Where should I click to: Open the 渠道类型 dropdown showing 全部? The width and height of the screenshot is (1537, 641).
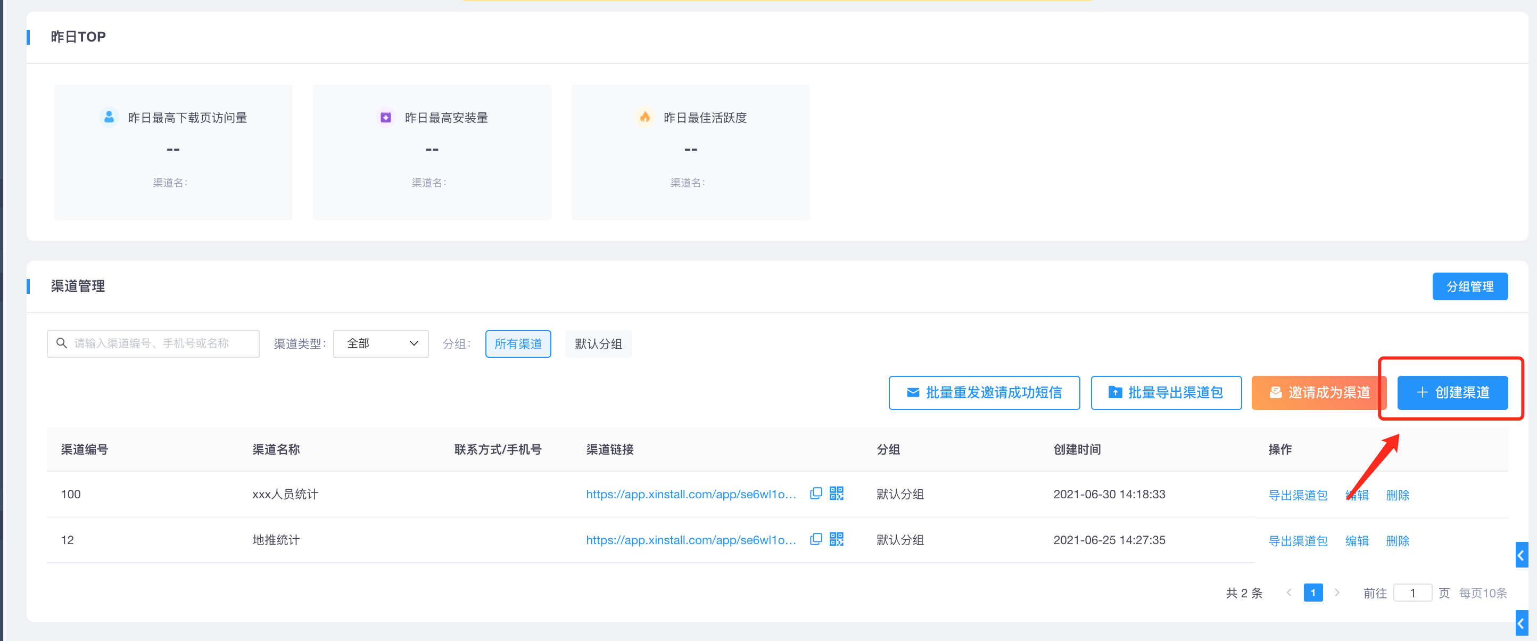[381, 343]
